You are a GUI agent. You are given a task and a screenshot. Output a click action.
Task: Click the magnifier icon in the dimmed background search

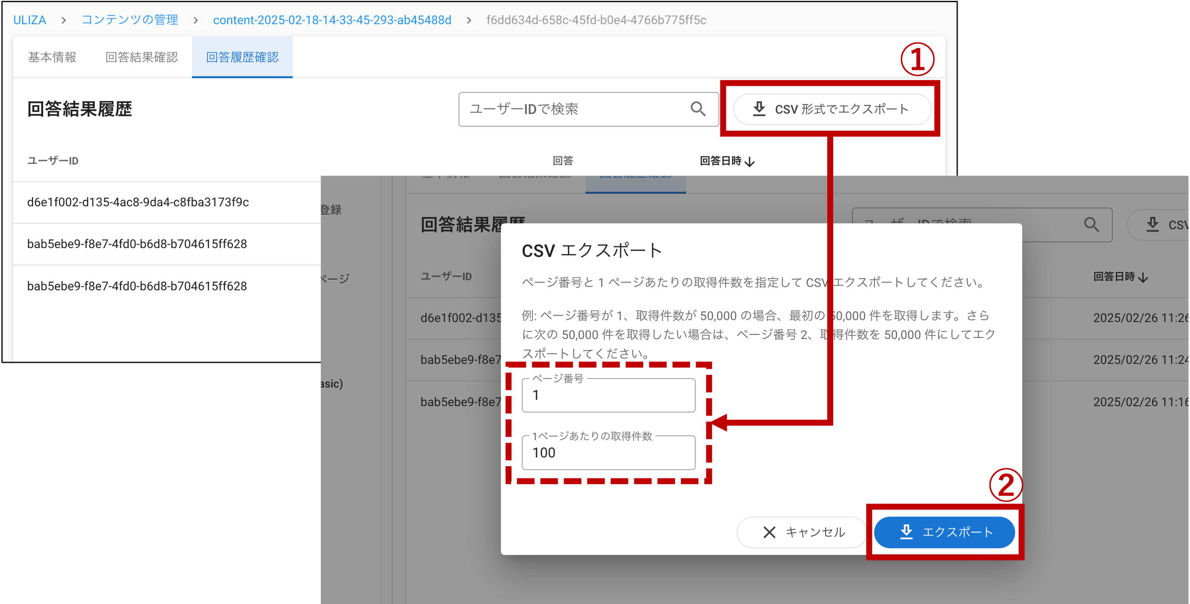1091,225
